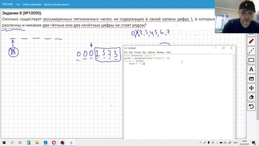Screen dimensions: 259x146
Task: Choose the insert image tool
Action: coord(251,79)
